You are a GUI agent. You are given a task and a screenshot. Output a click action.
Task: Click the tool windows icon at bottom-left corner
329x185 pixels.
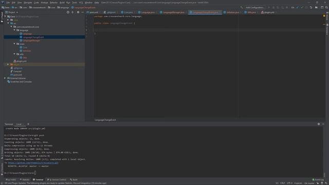pyautogui.click(x=2, y=183)
